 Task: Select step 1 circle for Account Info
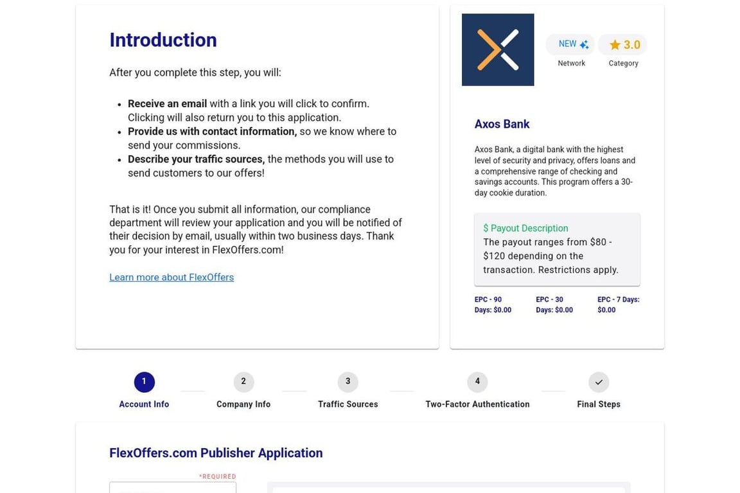pyautogui.click(x=144, y=382)
